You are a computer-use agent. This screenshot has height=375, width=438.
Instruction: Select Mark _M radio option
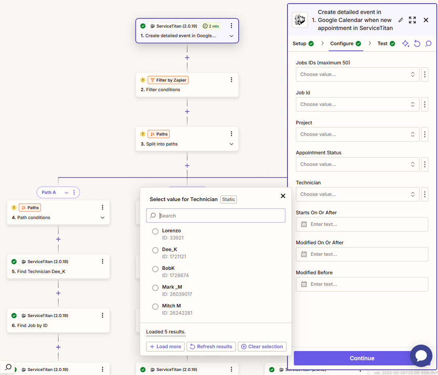155,288
